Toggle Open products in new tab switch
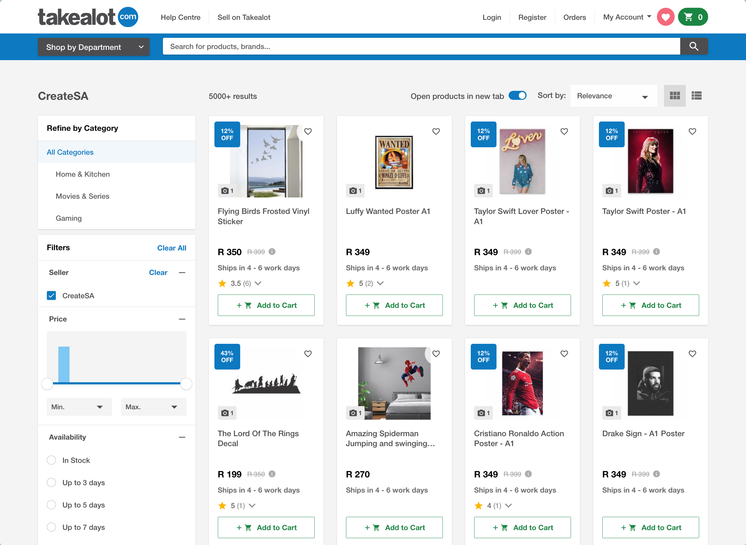 click(x=517, y=96)
